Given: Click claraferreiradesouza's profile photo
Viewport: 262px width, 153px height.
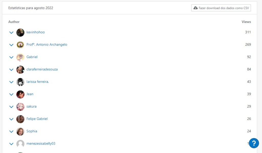Looking at the screenshot, I should [20, 69].
